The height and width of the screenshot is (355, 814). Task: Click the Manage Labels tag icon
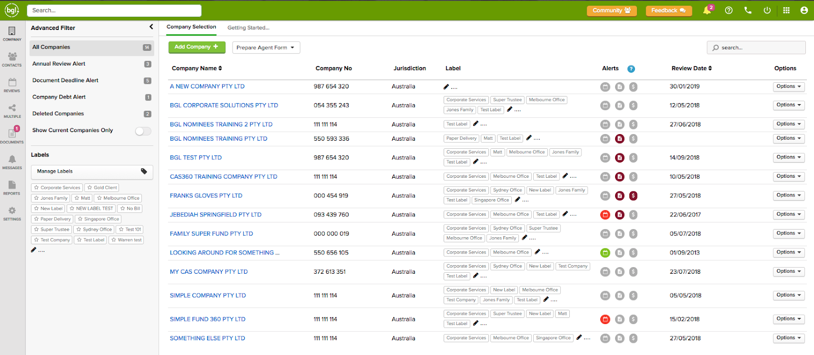(144, 171)
